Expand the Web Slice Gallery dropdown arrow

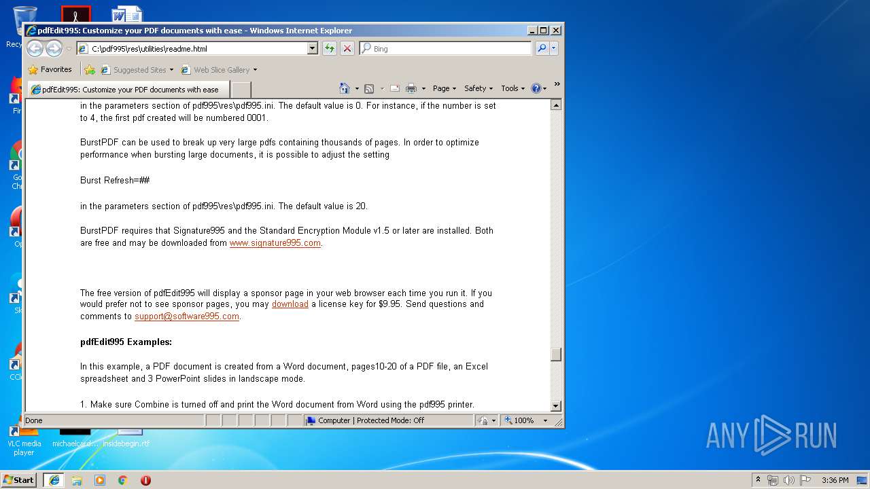point(255,69)
